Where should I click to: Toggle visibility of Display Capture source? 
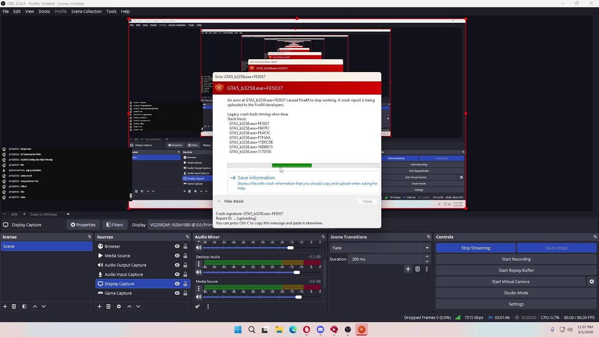tap(177, 284)
